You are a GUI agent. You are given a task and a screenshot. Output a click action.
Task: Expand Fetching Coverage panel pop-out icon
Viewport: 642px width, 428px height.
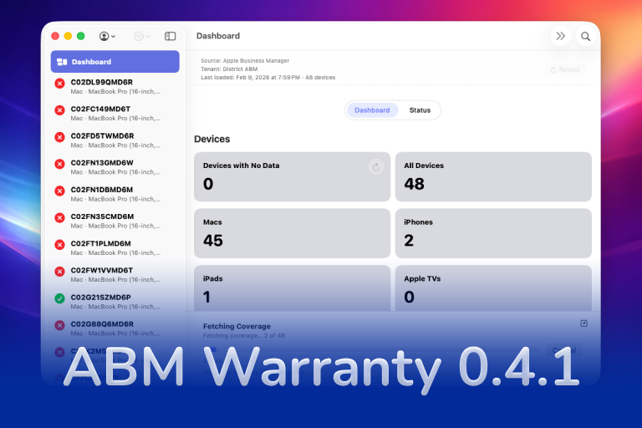click(583, 324)
